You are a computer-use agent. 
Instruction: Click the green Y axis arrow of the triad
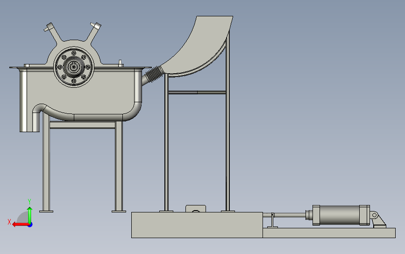pos(30,215)
